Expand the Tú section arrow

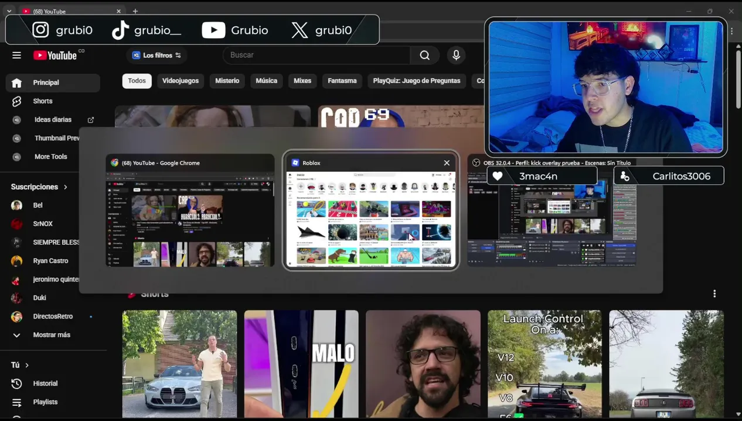coord(26,365)
